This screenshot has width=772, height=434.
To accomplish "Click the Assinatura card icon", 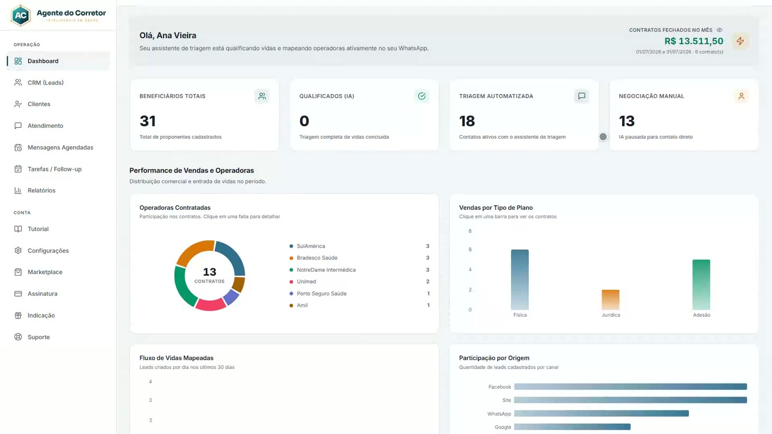I will click(18, 294).
